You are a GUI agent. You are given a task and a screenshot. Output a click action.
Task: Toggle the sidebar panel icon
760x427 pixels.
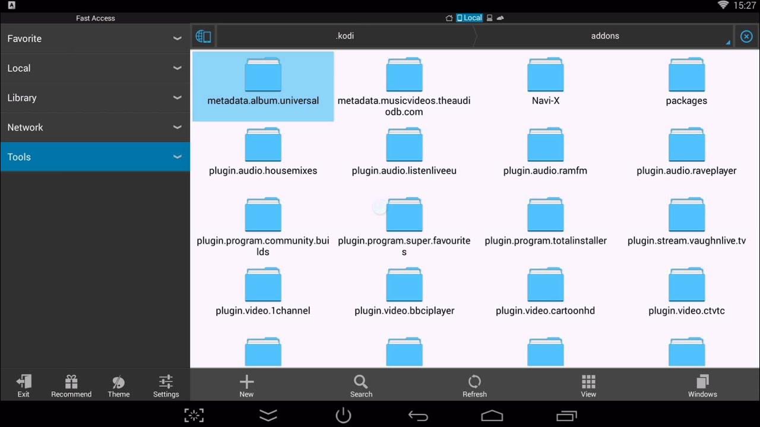(204, 36)
